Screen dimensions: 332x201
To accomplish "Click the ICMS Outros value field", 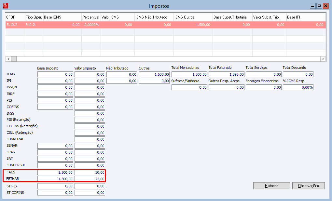I will tap(154, 74).
